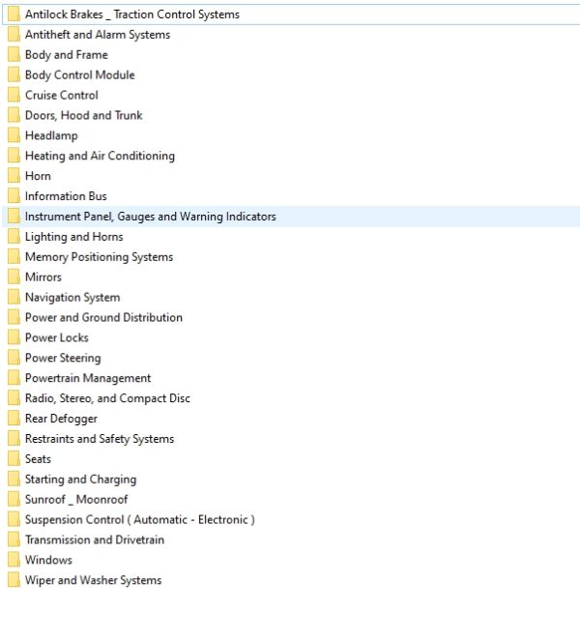The width and height of the screenshot is (580, 641).
Task: Select 'Restraints and Safety Systems' folder name
Action: coord(100,439)
